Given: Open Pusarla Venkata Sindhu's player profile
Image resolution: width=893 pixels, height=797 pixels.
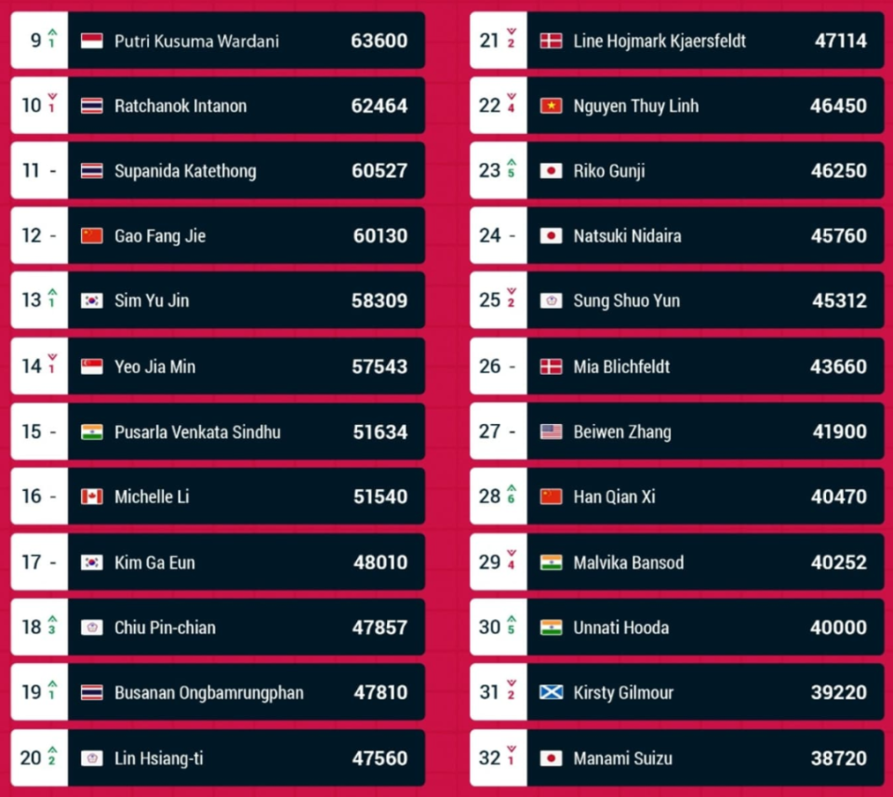Looking at the screenshot, I should point(197,432).
